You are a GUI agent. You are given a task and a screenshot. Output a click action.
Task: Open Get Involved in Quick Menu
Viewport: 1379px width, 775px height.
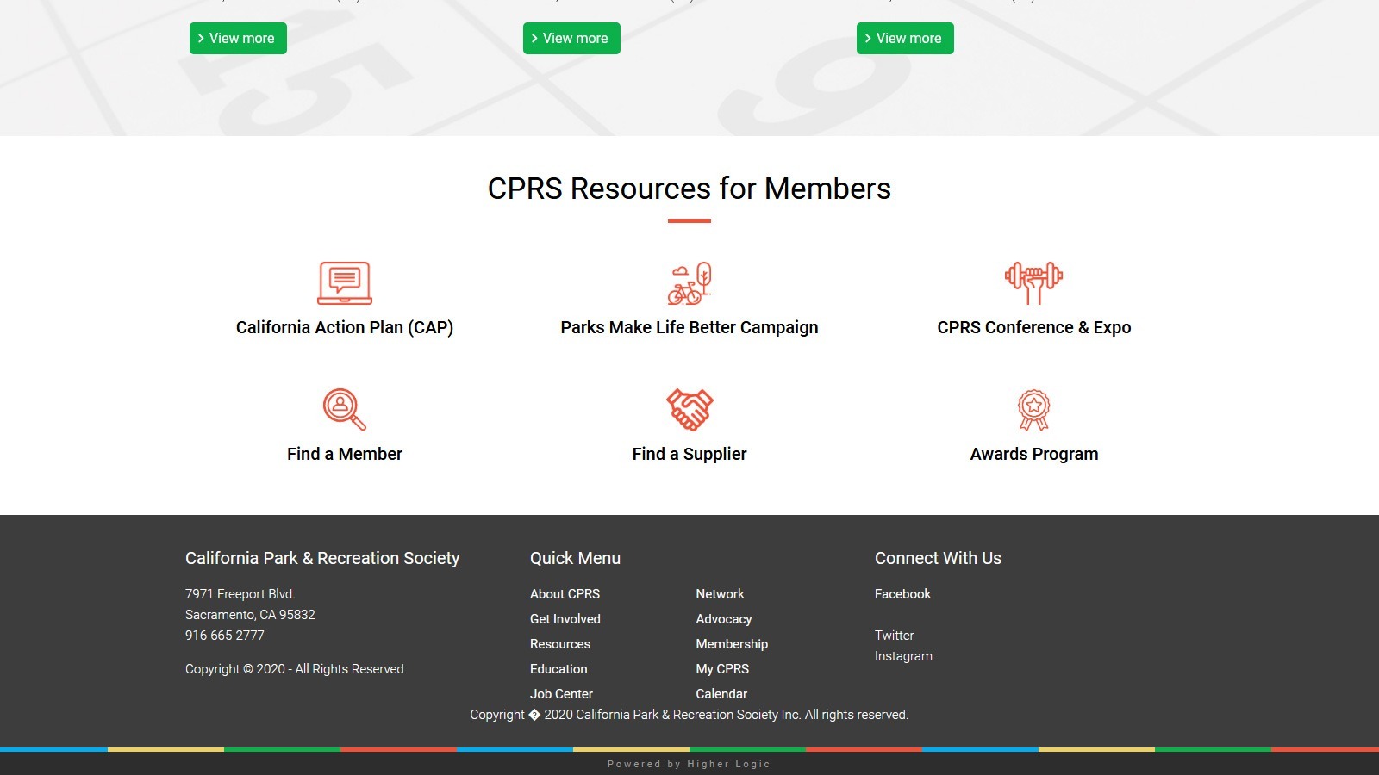click(x=565, y=619)
